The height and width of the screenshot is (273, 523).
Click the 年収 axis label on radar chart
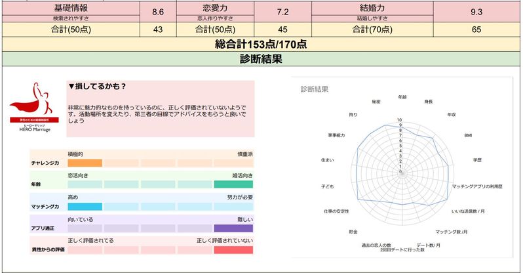click(451, 114)
